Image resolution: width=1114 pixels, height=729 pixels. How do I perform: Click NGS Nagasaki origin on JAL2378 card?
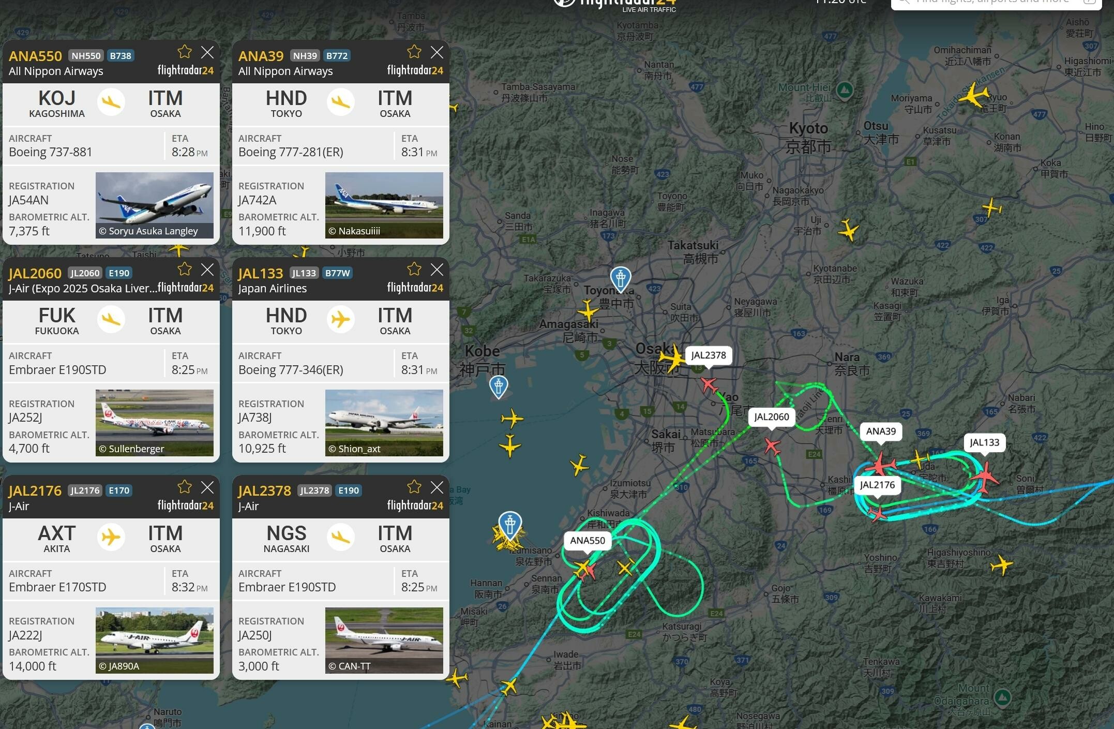[287, 539]
